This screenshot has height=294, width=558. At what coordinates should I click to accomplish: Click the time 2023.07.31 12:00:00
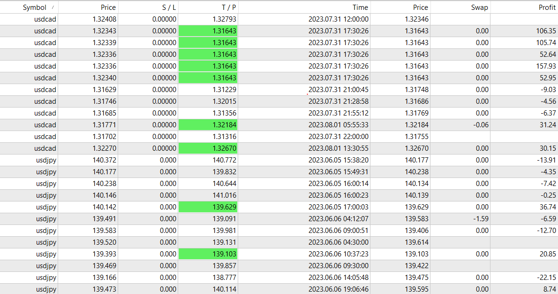[x=339, y=19]
